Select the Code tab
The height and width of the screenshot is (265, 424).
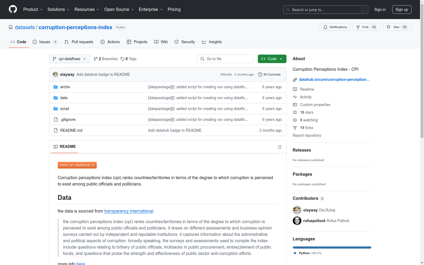18,42
